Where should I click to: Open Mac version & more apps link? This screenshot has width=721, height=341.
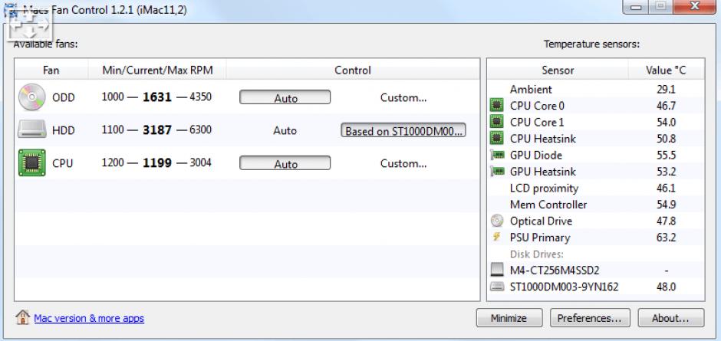click(89, 318)
